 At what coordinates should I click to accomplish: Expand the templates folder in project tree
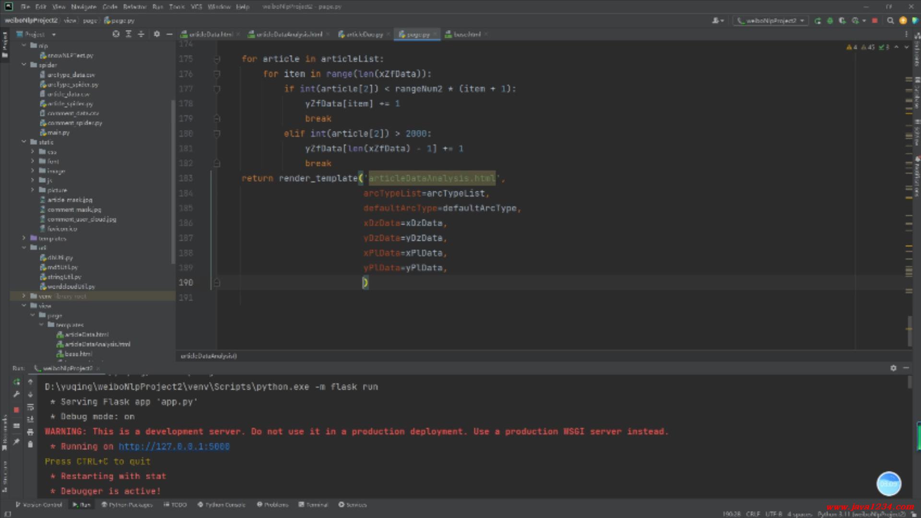[24, 238]
